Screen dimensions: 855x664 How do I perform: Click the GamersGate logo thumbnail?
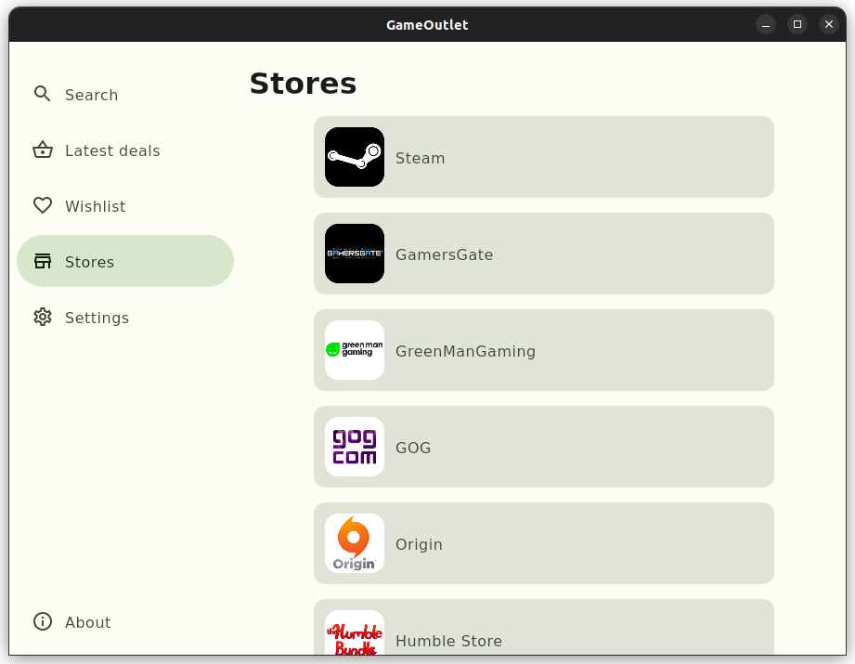tap(355, 254)
